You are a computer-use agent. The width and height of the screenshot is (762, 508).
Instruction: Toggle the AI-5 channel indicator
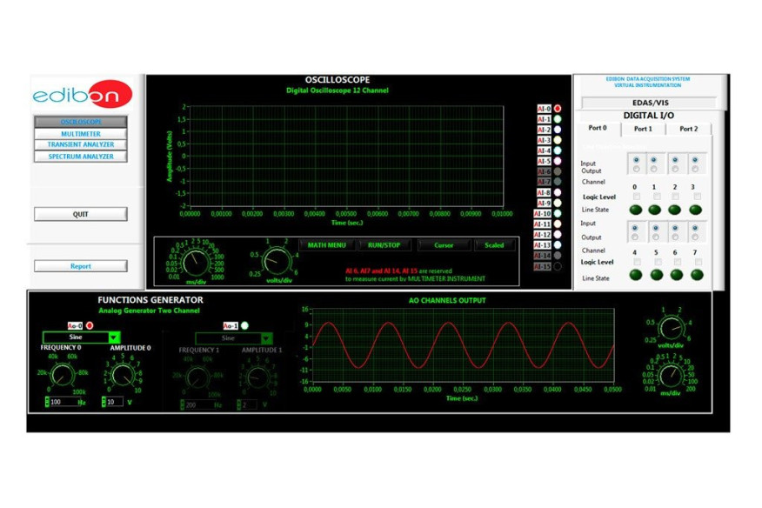(x=558, y=161)
